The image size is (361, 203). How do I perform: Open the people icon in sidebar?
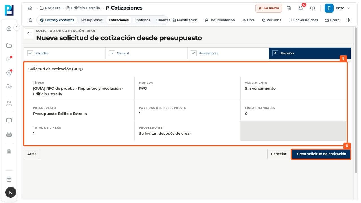[x=9, y=103]
